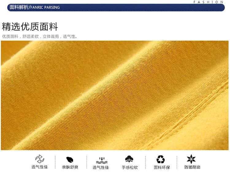Click the leaf skin-friendly icon
Image resolution: width=230 pixels, height=176 pixels.
70,159
